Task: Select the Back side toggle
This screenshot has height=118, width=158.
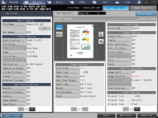Action: pyautogui.click(x=59, y=34)
